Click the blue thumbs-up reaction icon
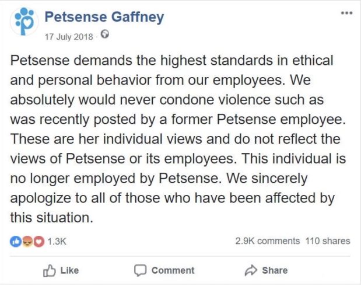The image size is (361, 286). click(14, 240)
